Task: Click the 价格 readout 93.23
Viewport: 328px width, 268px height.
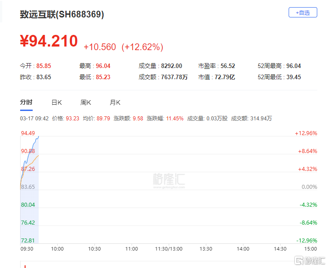Action: coord(72,119)
